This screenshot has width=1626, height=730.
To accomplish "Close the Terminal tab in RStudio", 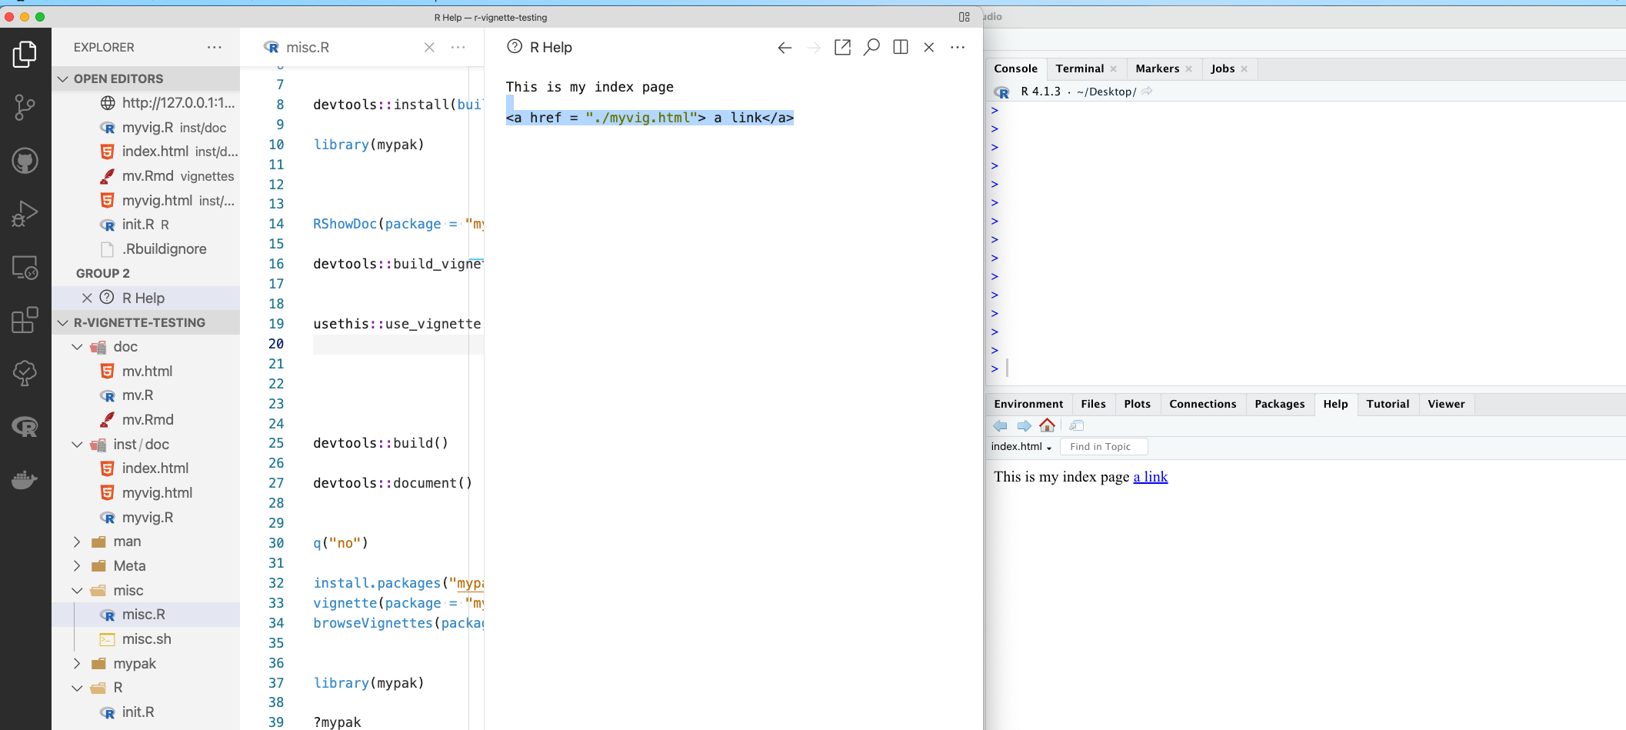I will point(1113,69).
